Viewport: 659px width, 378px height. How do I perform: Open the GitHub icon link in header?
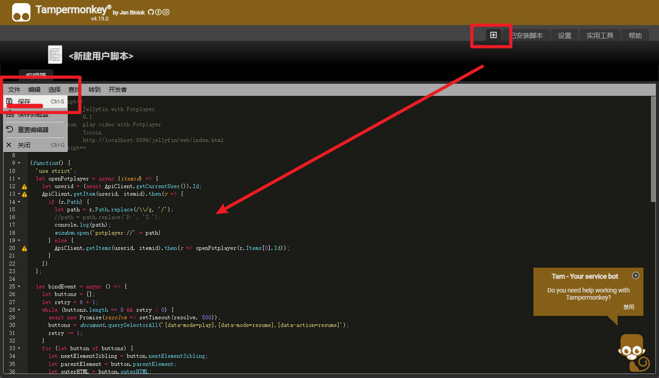pyautogui.click(x=151, y=12)
